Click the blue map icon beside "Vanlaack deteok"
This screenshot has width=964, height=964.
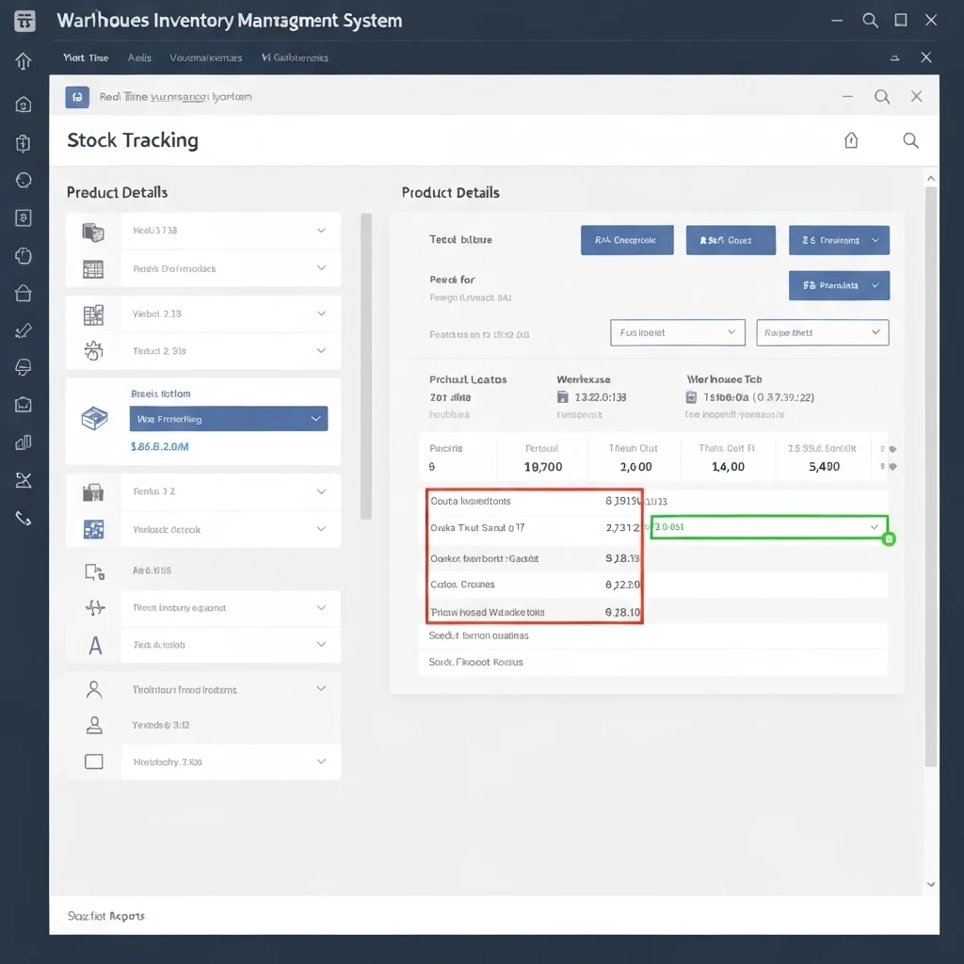click(x=93, y=529)
